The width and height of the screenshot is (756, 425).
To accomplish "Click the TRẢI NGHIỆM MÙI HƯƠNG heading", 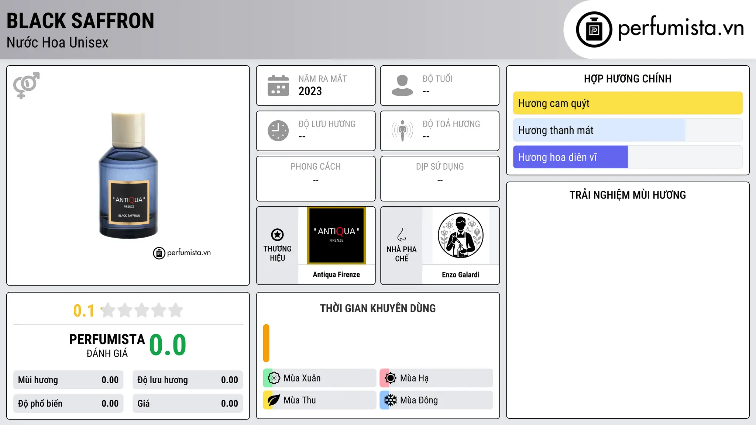I will tap(628, 195).
